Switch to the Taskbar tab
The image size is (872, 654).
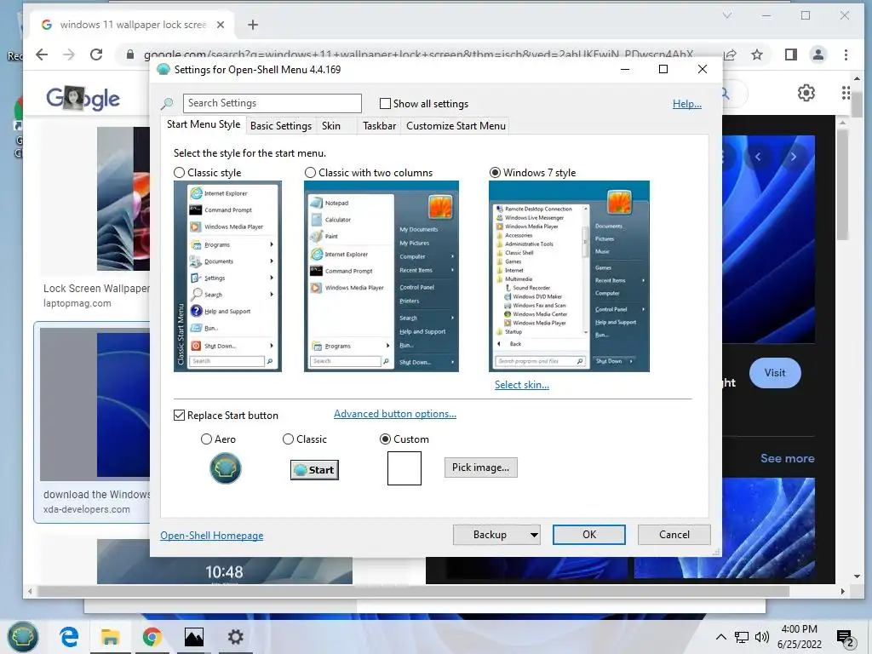(379, 126)
